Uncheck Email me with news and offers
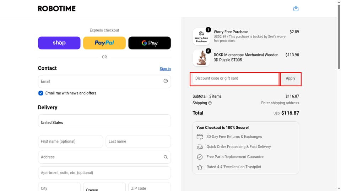This screenshot has height=191, width=341. click(40, 93)
